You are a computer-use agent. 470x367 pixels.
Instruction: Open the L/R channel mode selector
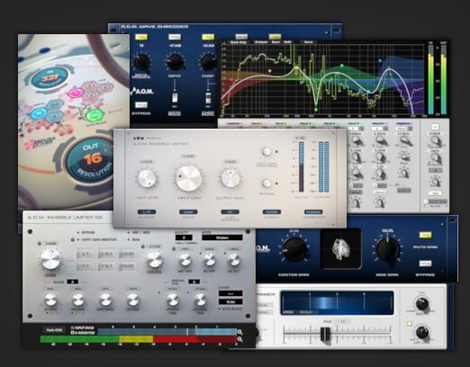[x=147, y=211]
